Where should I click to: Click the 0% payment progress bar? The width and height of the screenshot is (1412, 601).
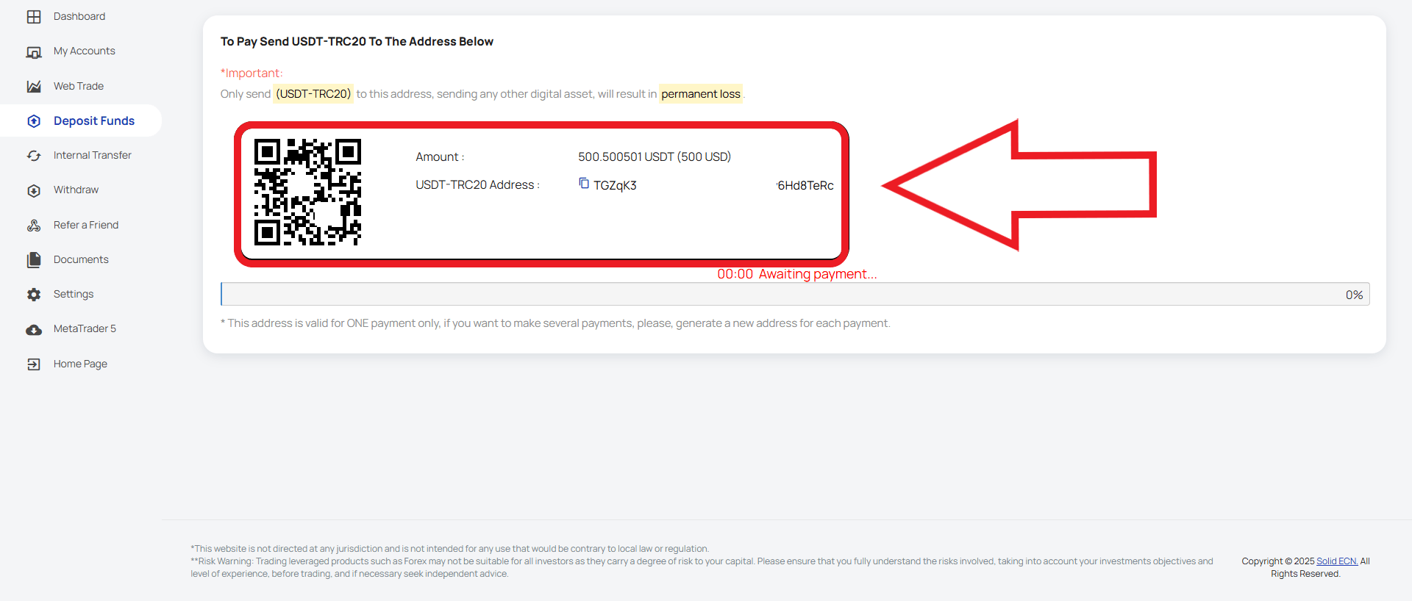point(795,294)
